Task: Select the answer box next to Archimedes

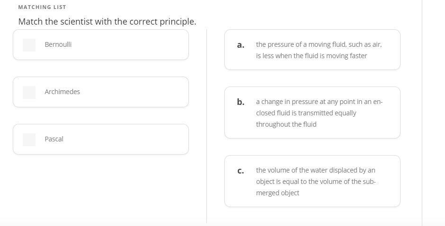Action: 29,92
